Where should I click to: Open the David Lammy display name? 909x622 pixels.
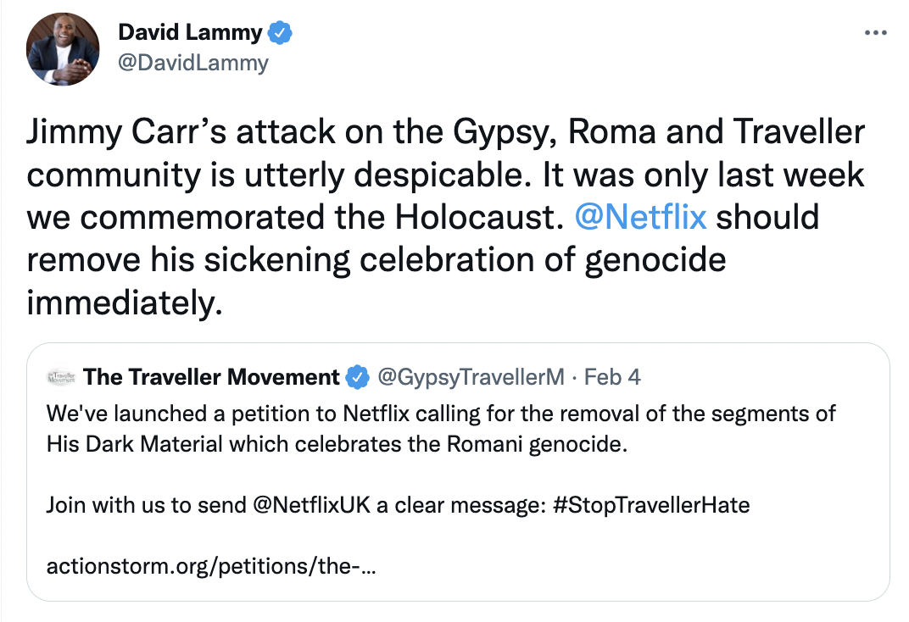pyautogui.click(x=190, y=32)
